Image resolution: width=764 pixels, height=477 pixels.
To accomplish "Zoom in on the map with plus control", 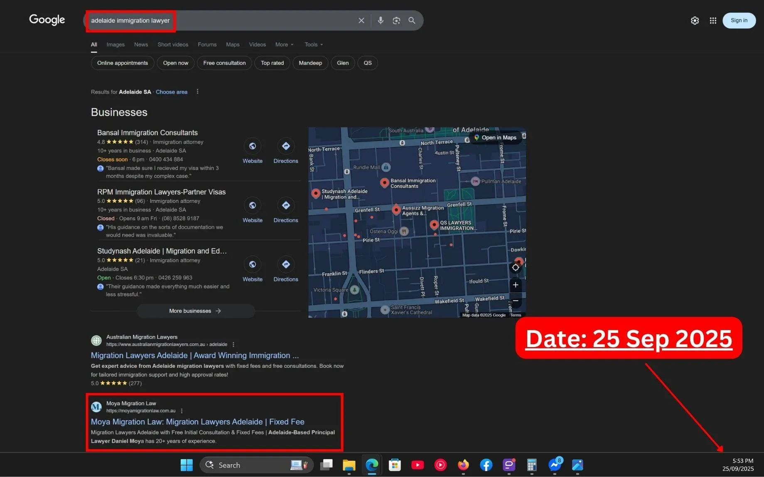I will (x=515, y=285).
